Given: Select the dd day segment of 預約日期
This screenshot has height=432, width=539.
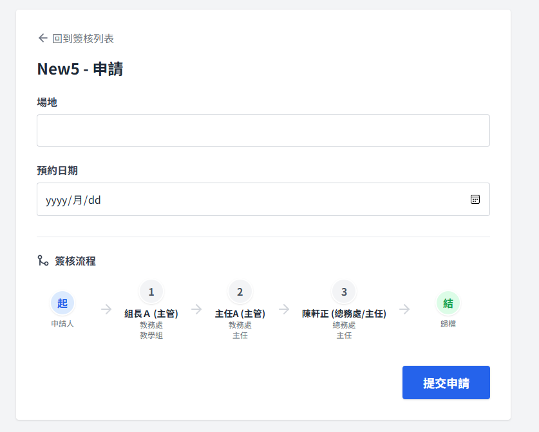Looking at the screenshot, I should (95, 200).
